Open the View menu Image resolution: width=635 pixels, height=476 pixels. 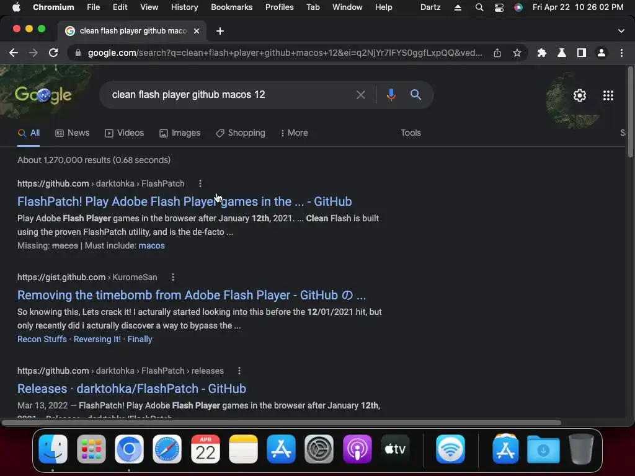point(149,7)
